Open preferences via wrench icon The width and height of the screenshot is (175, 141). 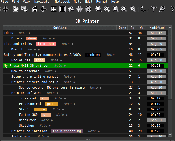(x=162, y=9)
